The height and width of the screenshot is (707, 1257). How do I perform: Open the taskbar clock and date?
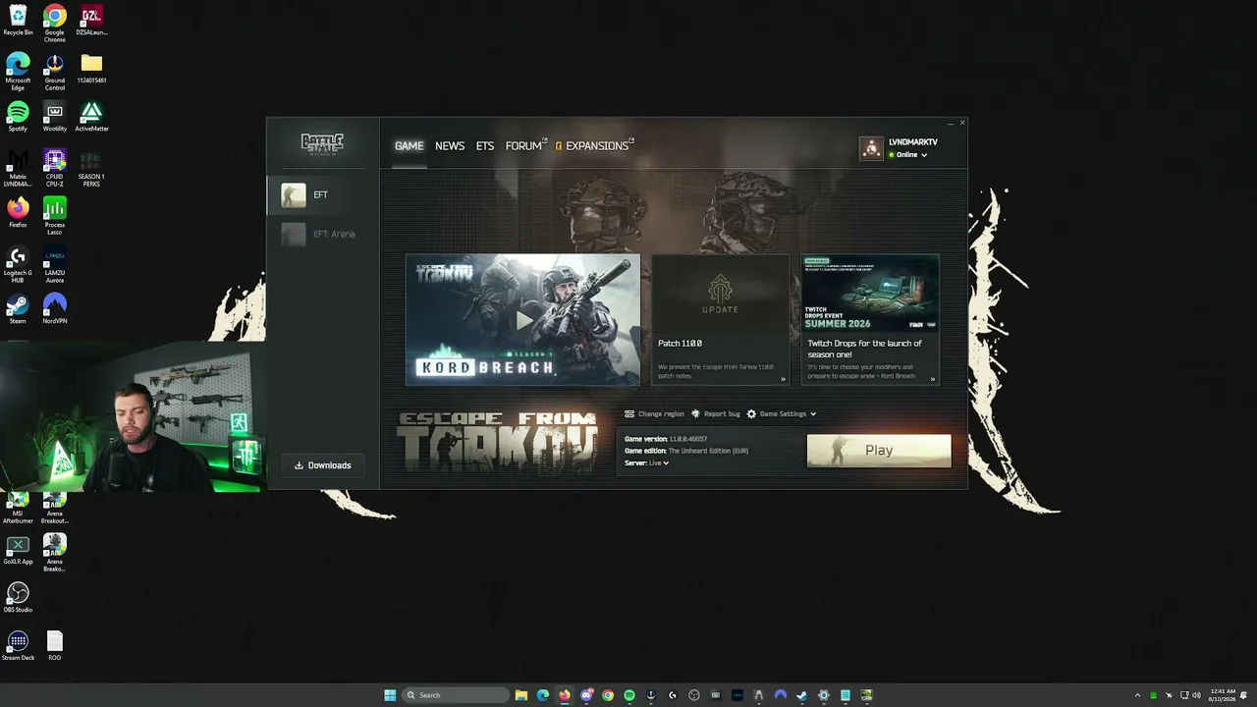coord(1223,695)
